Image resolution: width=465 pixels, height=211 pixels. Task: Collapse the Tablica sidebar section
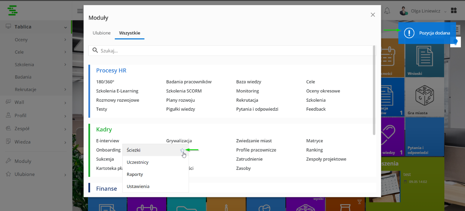65,27
